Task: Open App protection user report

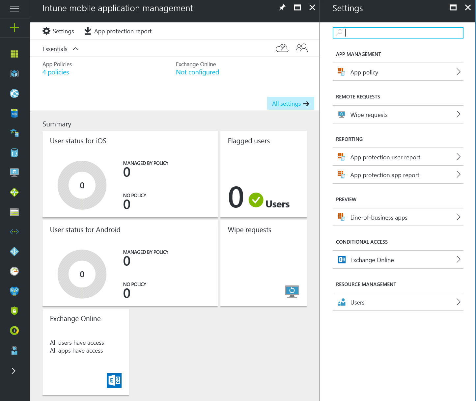Action: tap(398, 157)
